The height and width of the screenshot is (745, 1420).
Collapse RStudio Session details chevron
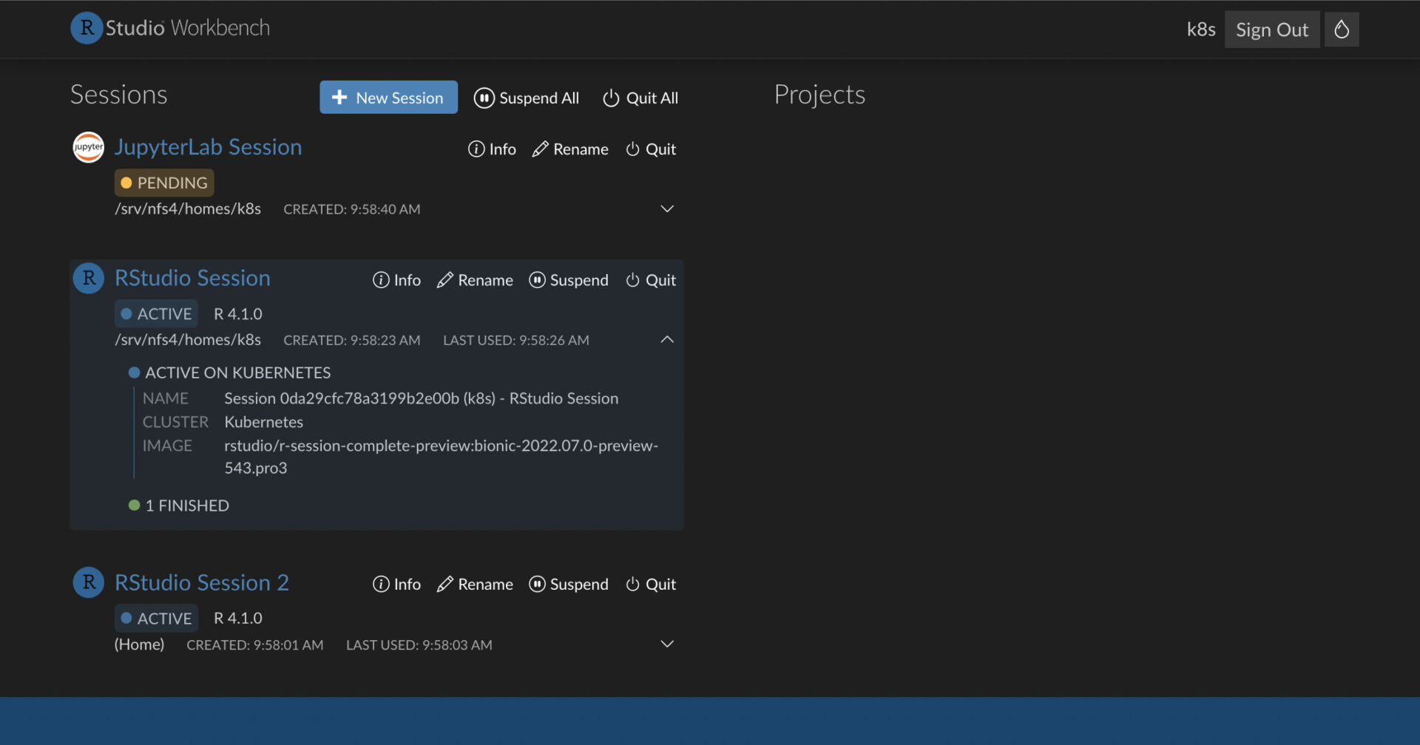click(667, 339)
